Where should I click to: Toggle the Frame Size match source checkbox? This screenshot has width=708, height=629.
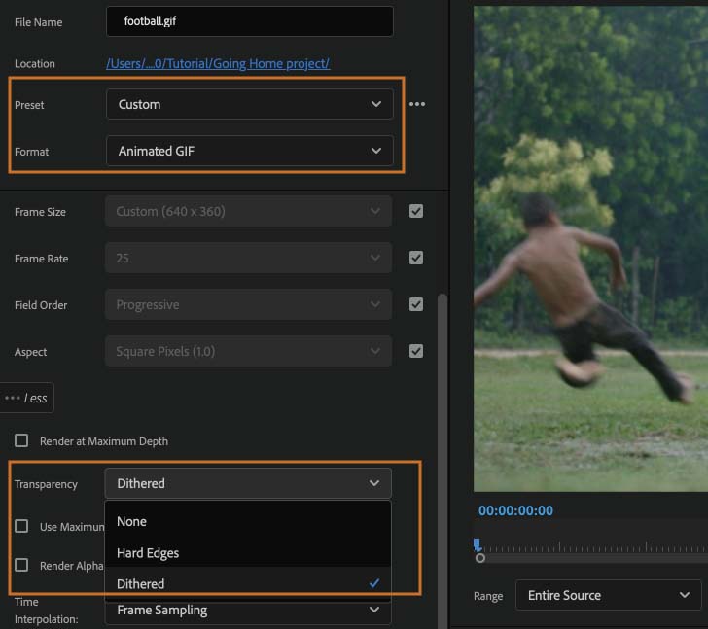[416, 211]
